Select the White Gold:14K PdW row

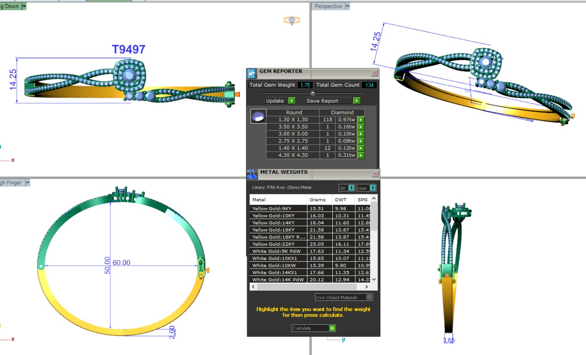tap(310, 280)
